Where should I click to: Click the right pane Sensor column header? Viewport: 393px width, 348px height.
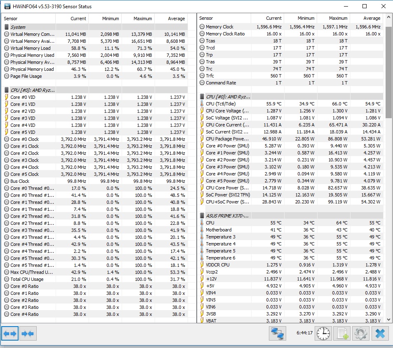tap(224, 18)
